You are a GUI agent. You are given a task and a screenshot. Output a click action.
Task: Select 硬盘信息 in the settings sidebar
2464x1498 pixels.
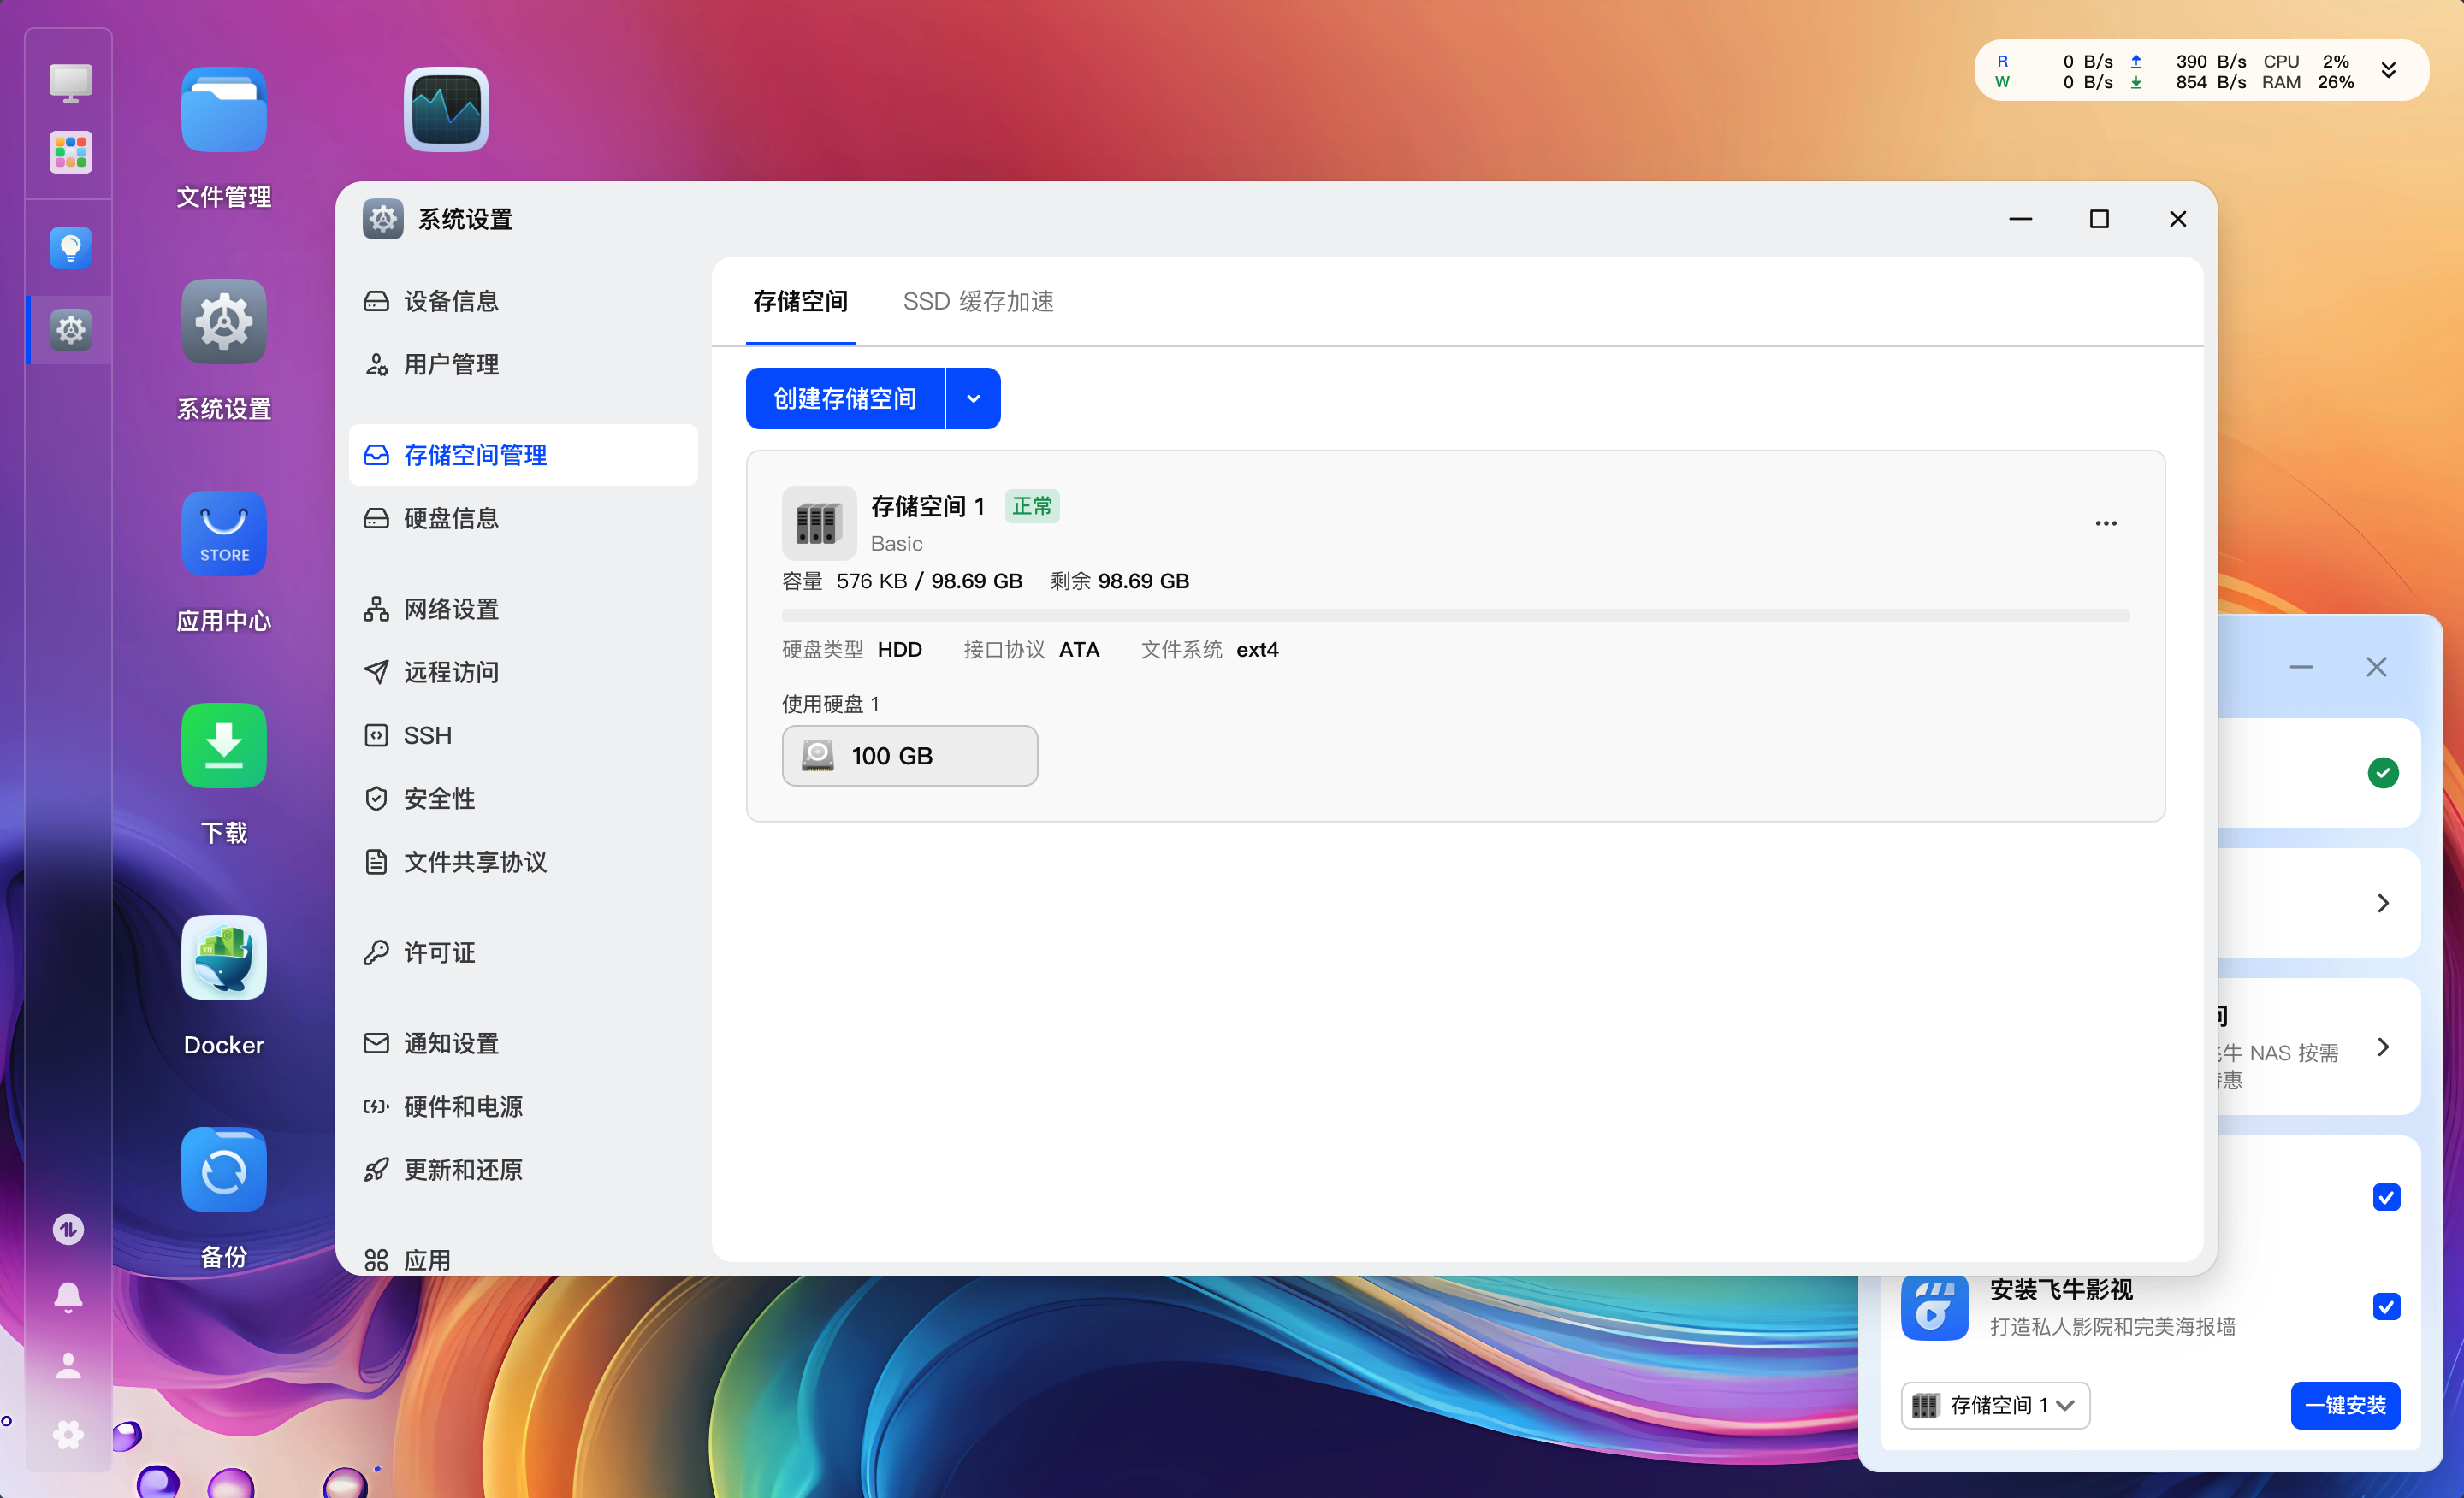[x=450, y=519]
